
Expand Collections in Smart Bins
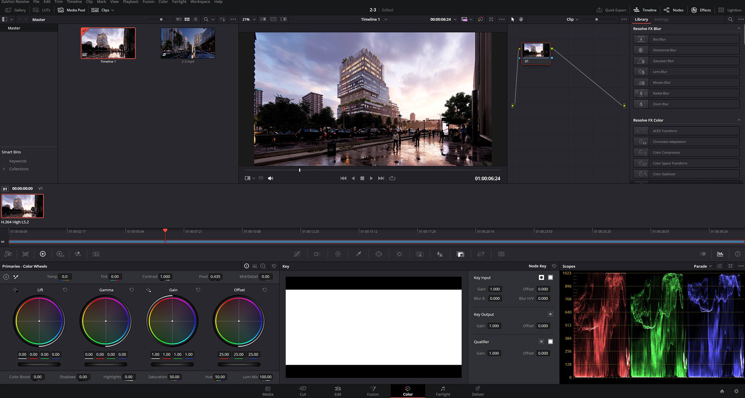[4, 169]
